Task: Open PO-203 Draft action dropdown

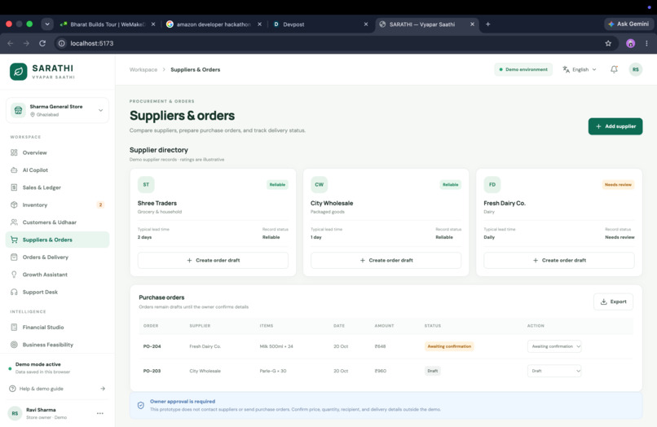Action: 554,371
